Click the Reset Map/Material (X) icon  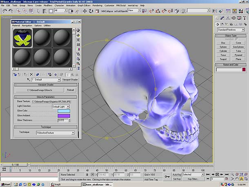[x=32, y=74]
